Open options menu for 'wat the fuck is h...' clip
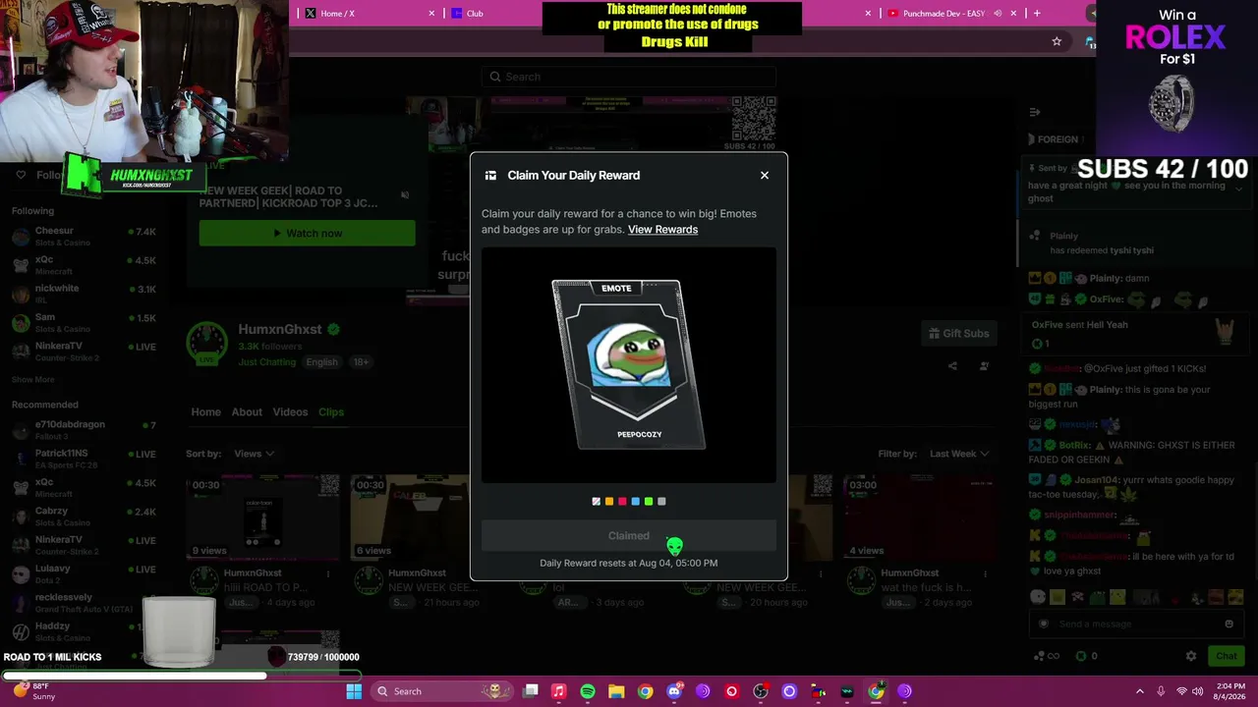This screenshot has height=707, width=1258. point(986,573)
